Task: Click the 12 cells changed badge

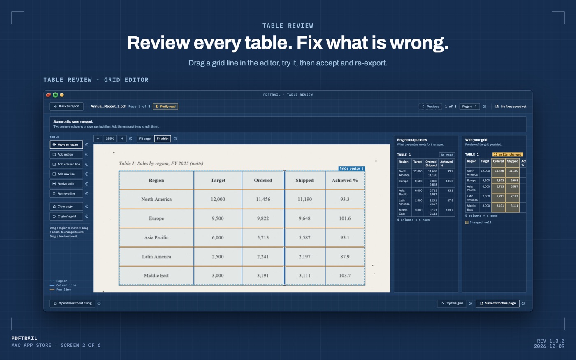Action: click(507, 155)
